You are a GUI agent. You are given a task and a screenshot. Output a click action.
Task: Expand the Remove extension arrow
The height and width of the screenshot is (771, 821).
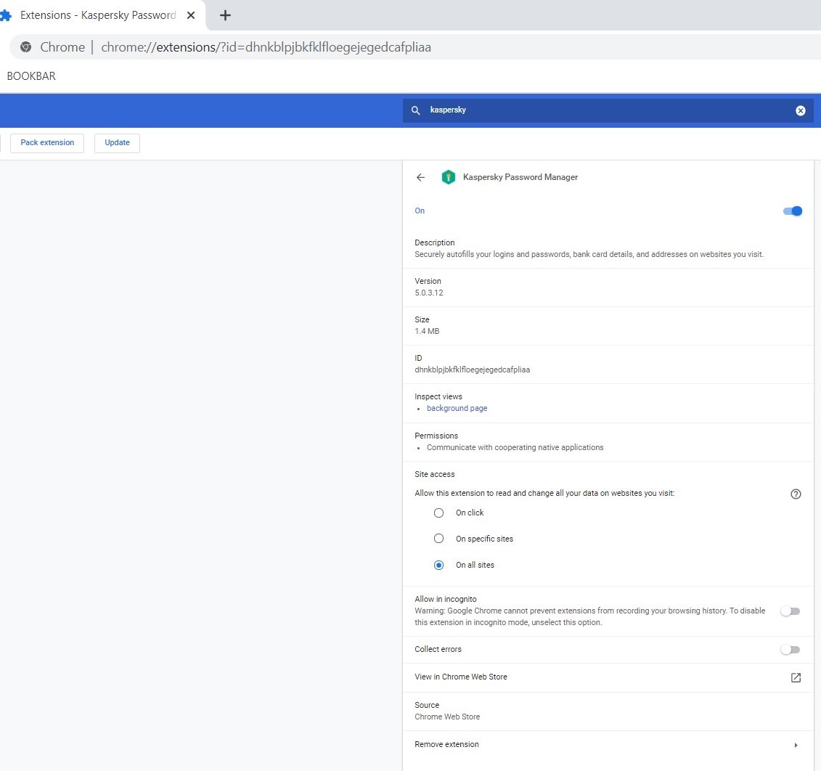click(796, 745)
